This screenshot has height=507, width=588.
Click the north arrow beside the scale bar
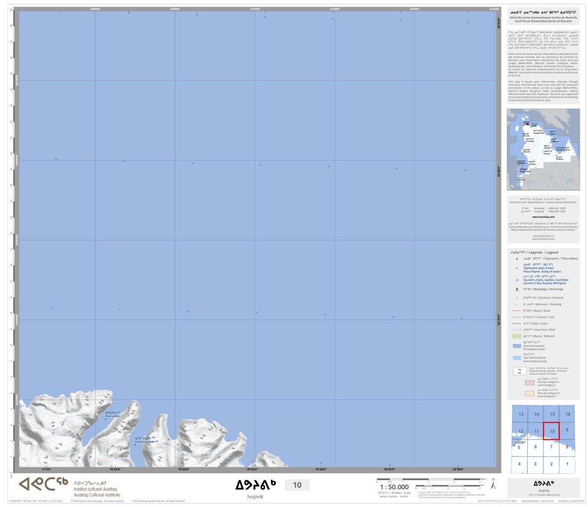coord(494,486)
